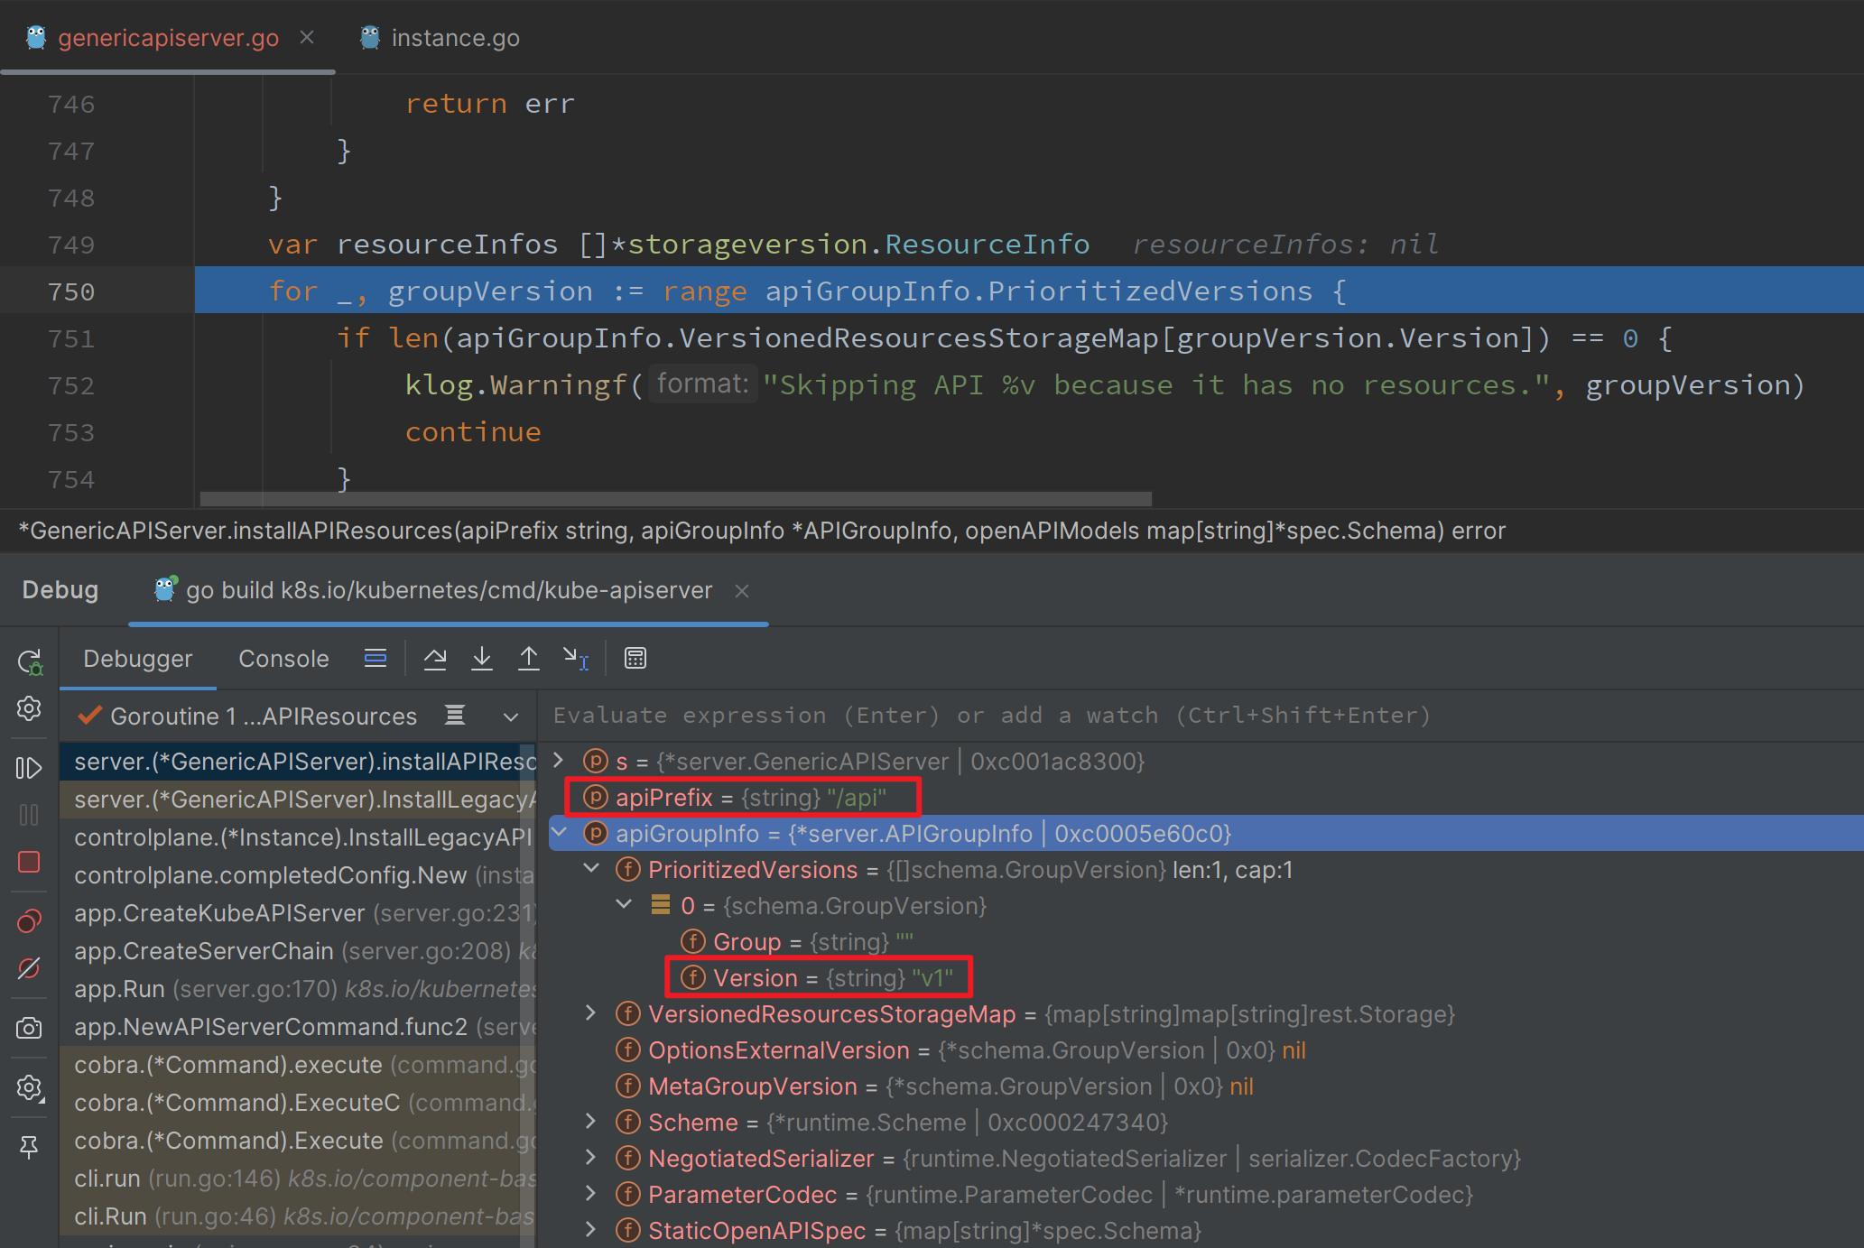Expand the s GenericAPIServer variable
The width and height of the screenshot is (1864, 1248).
[x=559, y=761]
